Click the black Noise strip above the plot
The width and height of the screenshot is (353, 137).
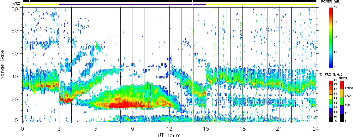coord(169,1)
